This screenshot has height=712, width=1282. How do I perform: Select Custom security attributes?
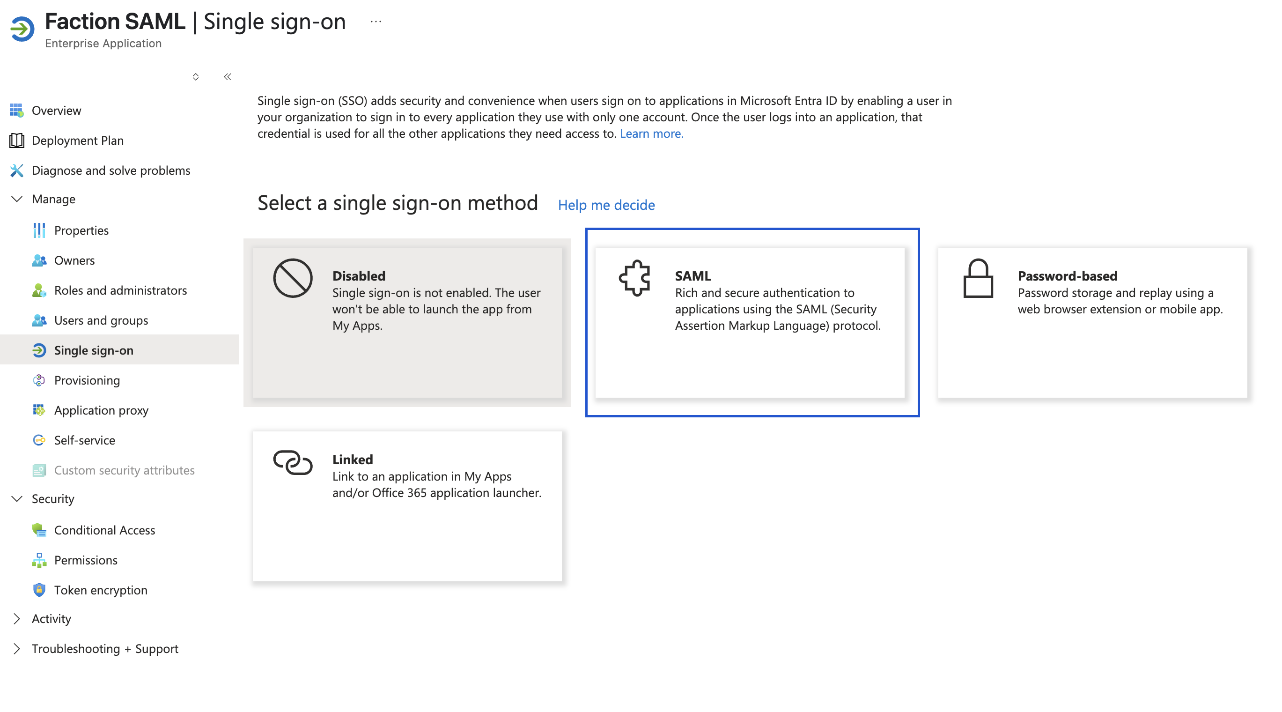(x=125, y=470)
